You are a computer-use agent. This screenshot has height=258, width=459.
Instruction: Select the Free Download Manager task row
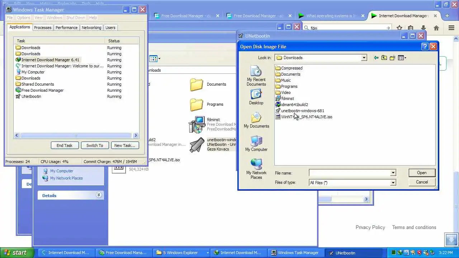point(76,90)
